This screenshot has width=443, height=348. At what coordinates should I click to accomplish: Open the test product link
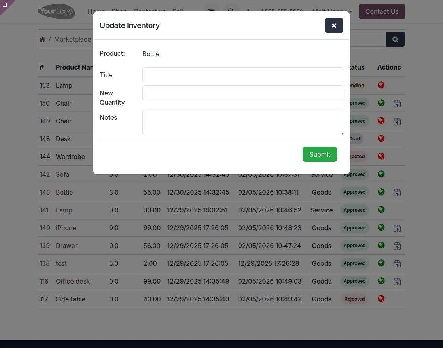coord(61,263)
